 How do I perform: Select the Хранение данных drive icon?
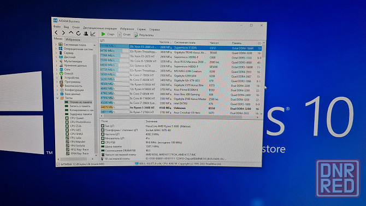click(61, 65)
